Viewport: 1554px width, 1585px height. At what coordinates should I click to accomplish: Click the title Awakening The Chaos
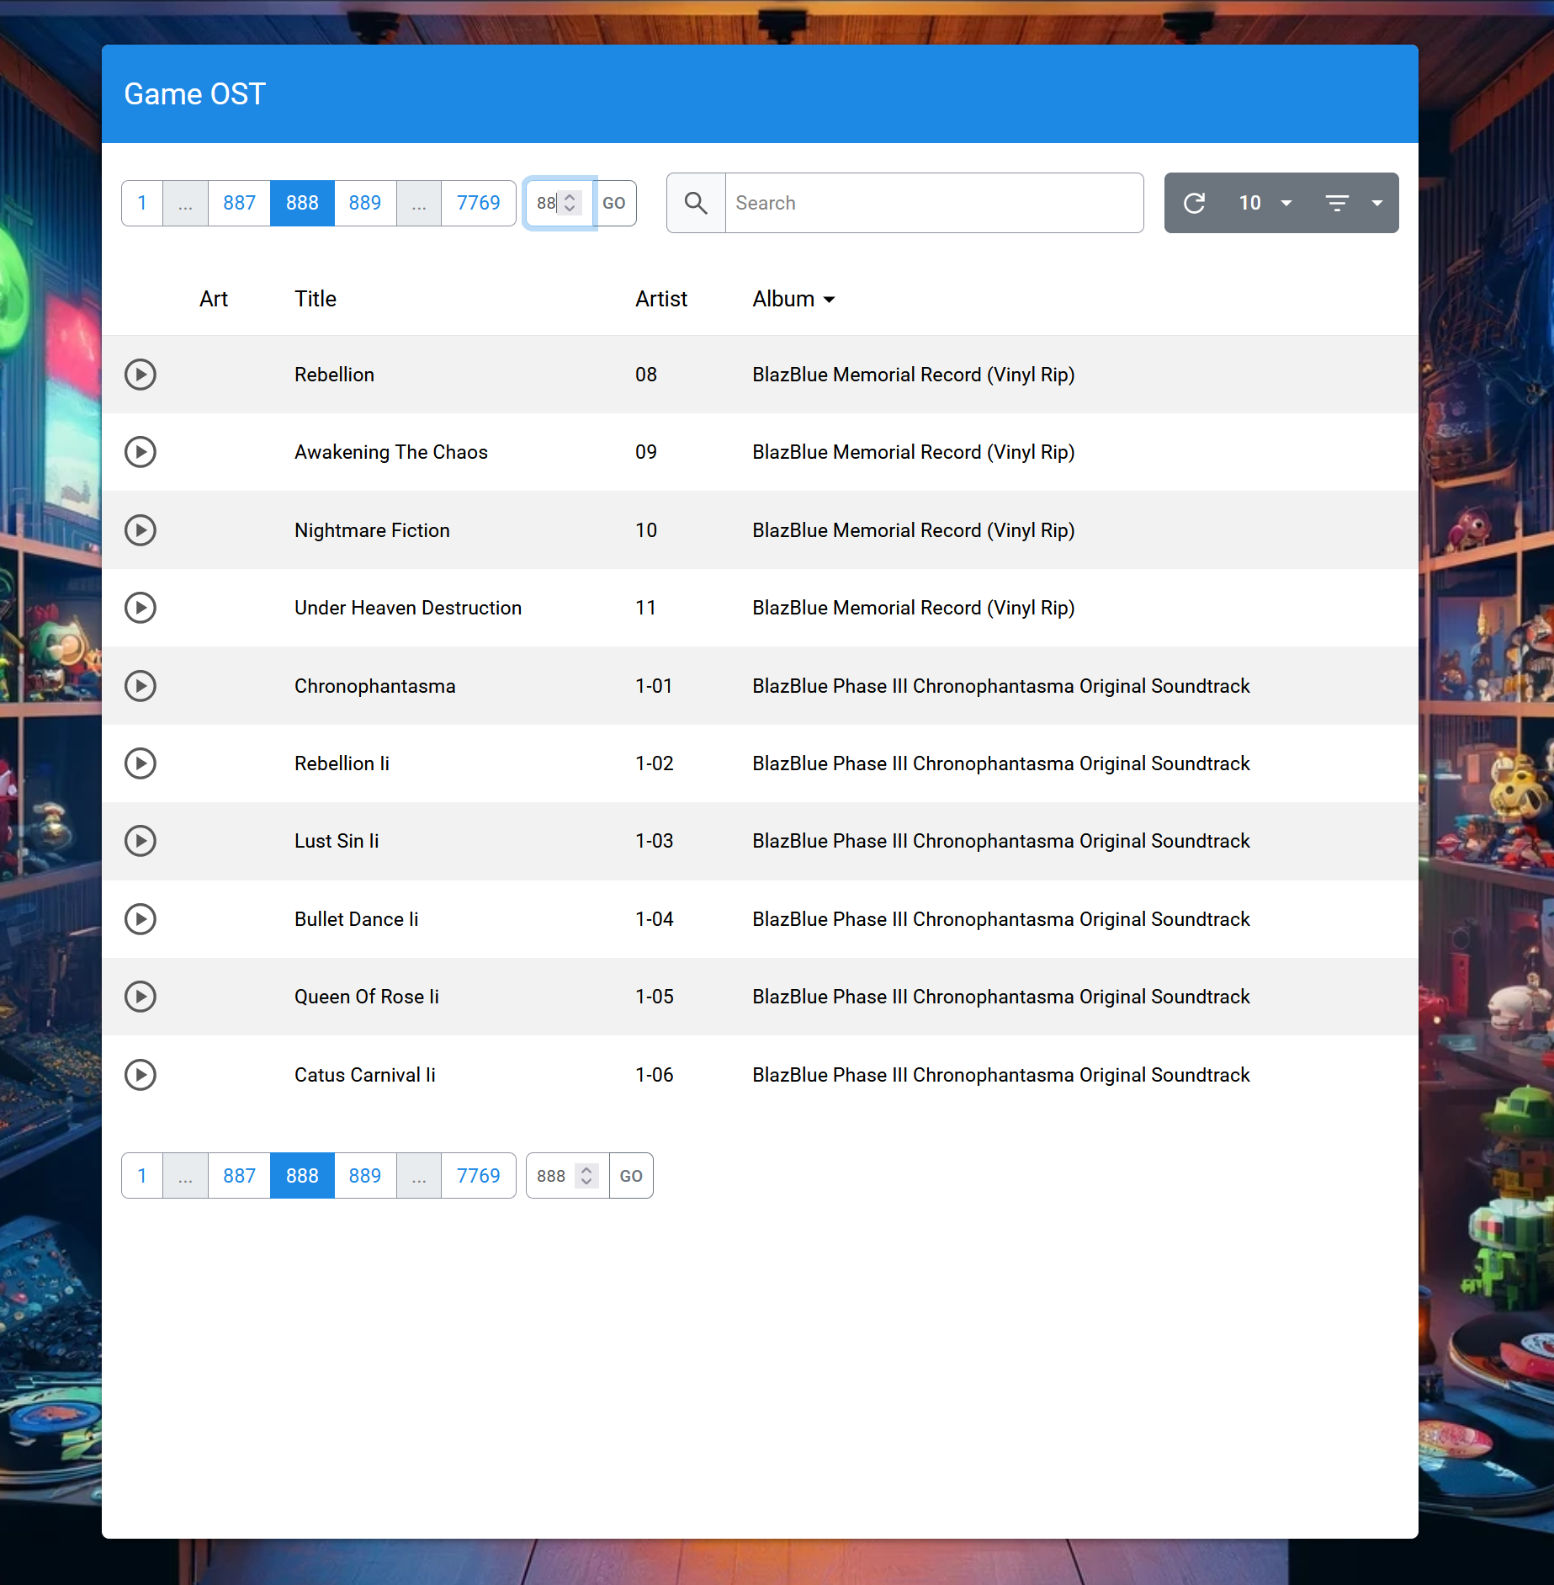(391, 452)
